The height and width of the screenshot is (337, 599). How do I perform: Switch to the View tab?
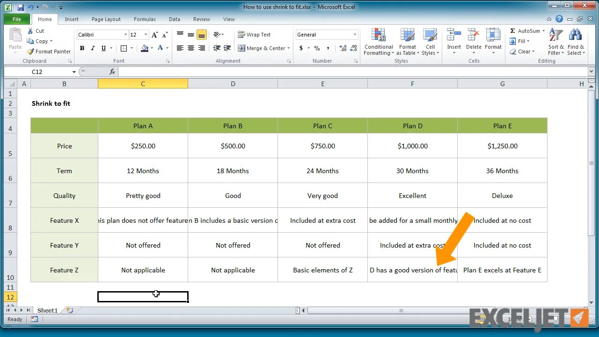tap(229, 19)
